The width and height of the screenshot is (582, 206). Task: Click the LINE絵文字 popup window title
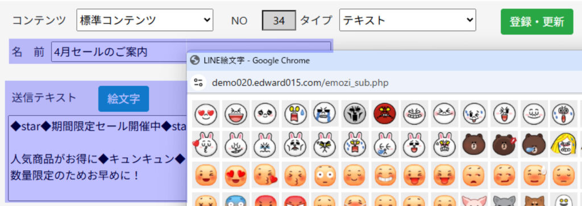click(256, 60)
